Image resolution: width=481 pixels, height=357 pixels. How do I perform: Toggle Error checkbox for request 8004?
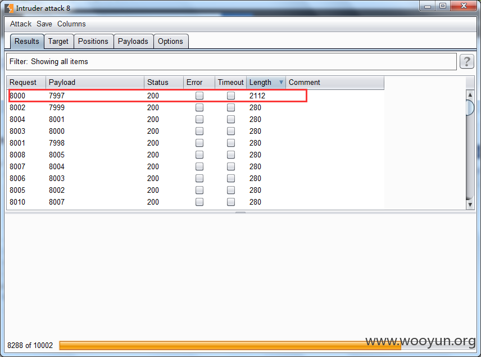(x=199, y=119)
